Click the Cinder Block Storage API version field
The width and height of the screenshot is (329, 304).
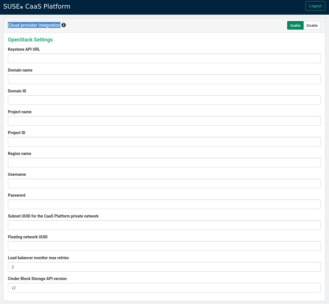(x=164, y=288)
